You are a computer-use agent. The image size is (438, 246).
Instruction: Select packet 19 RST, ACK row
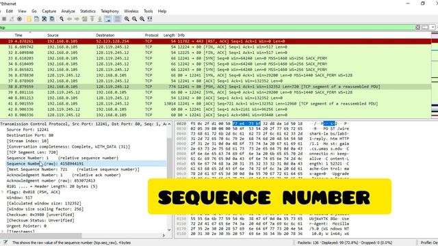click(216, 41)
